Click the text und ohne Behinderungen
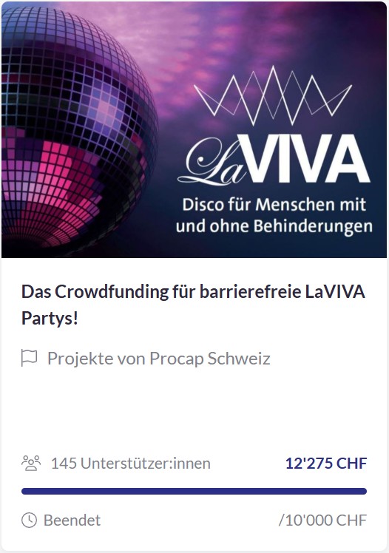Image resolution: width=389 pixels, height=553 pixels. pos(274,226)
